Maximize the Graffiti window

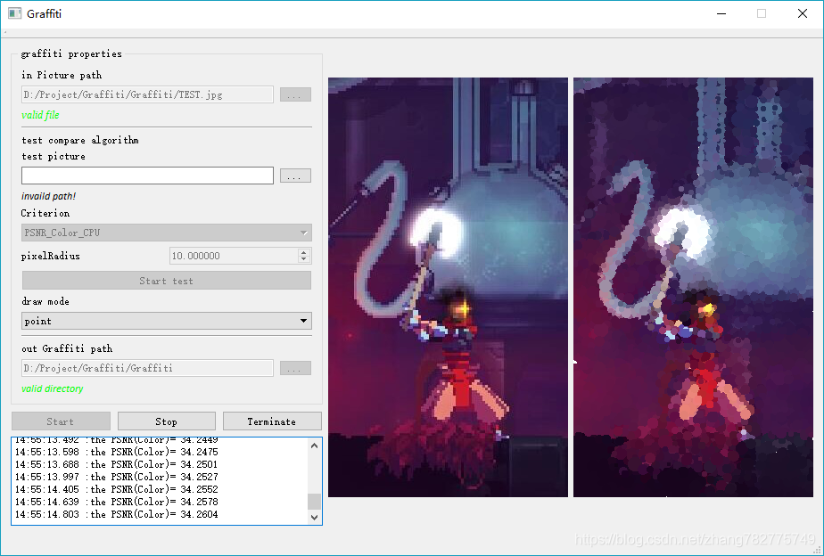pyautogui.click(x=762, y=13)
